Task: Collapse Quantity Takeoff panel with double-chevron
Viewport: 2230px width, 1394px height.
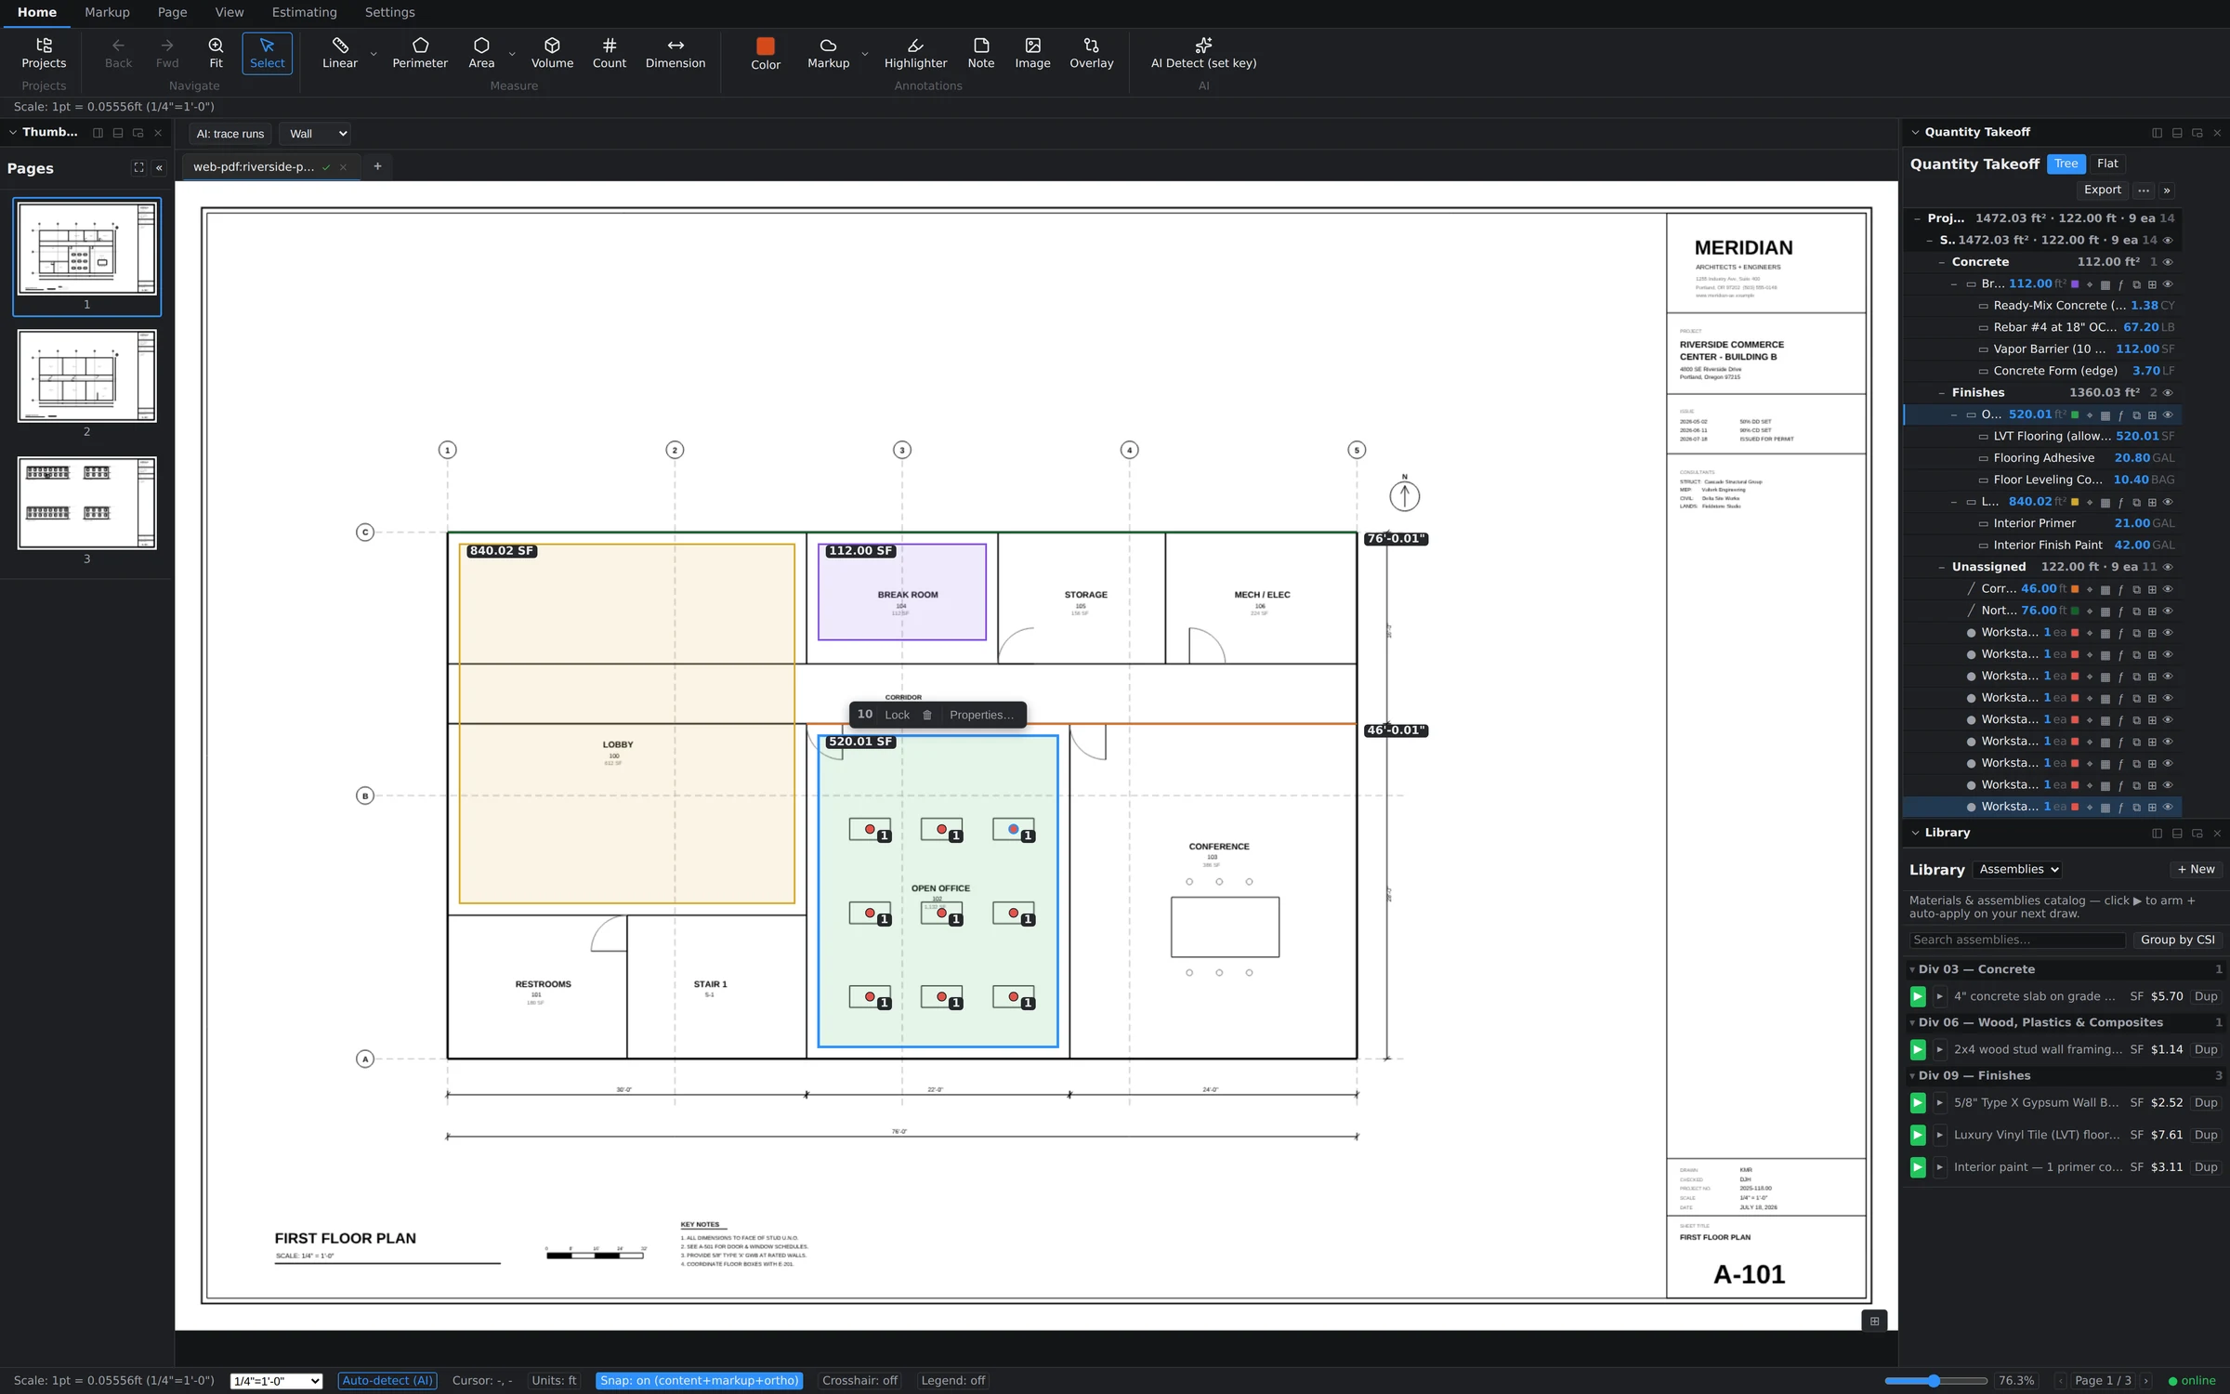Action: coord(2166,190)
